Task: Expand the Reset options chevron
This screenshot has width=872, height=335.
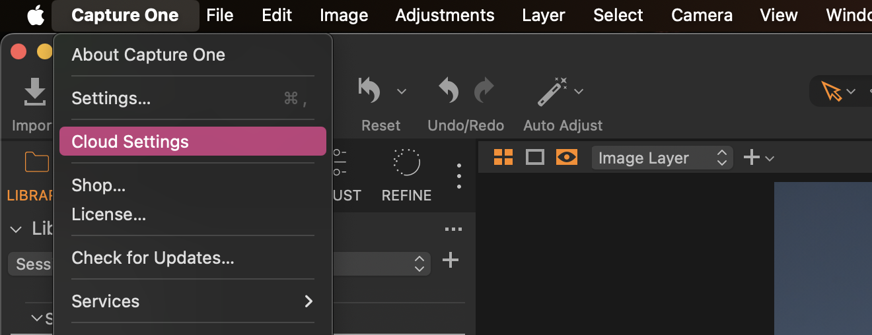Action: point(402,91)
